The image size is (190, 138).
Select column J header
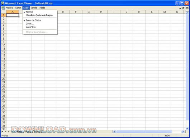coord(127,12)
